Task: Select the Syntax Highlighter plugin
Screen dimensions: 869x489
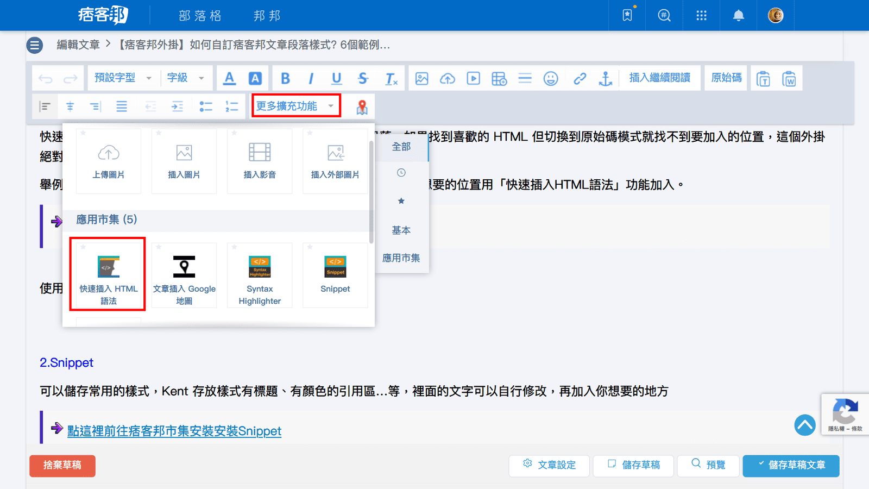Action: 260,275
